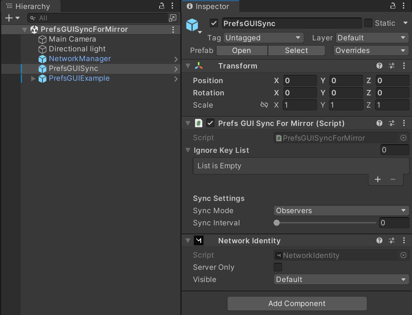Click the prefab Open button

click(242, 51)
